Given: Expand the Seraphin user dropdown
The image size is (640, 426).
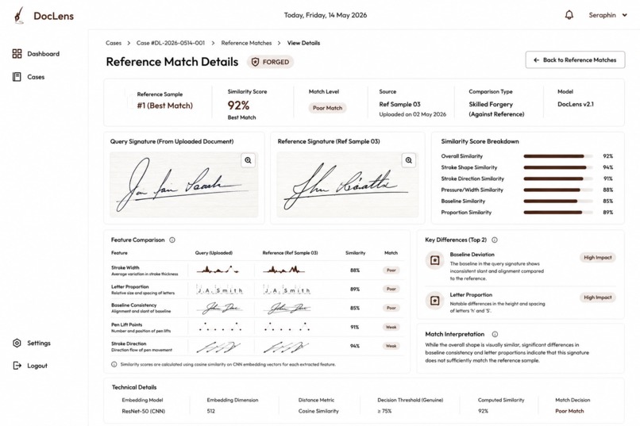Looking at the screenshot, I should (607, 15).
